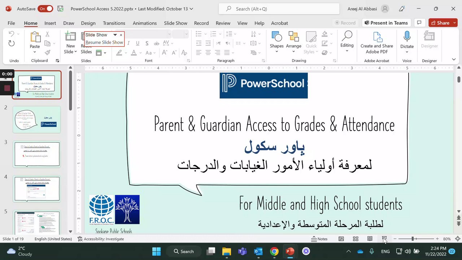Adjust the zoom slider handle
This screenshot has width=462, height=260.
point(413,239)
